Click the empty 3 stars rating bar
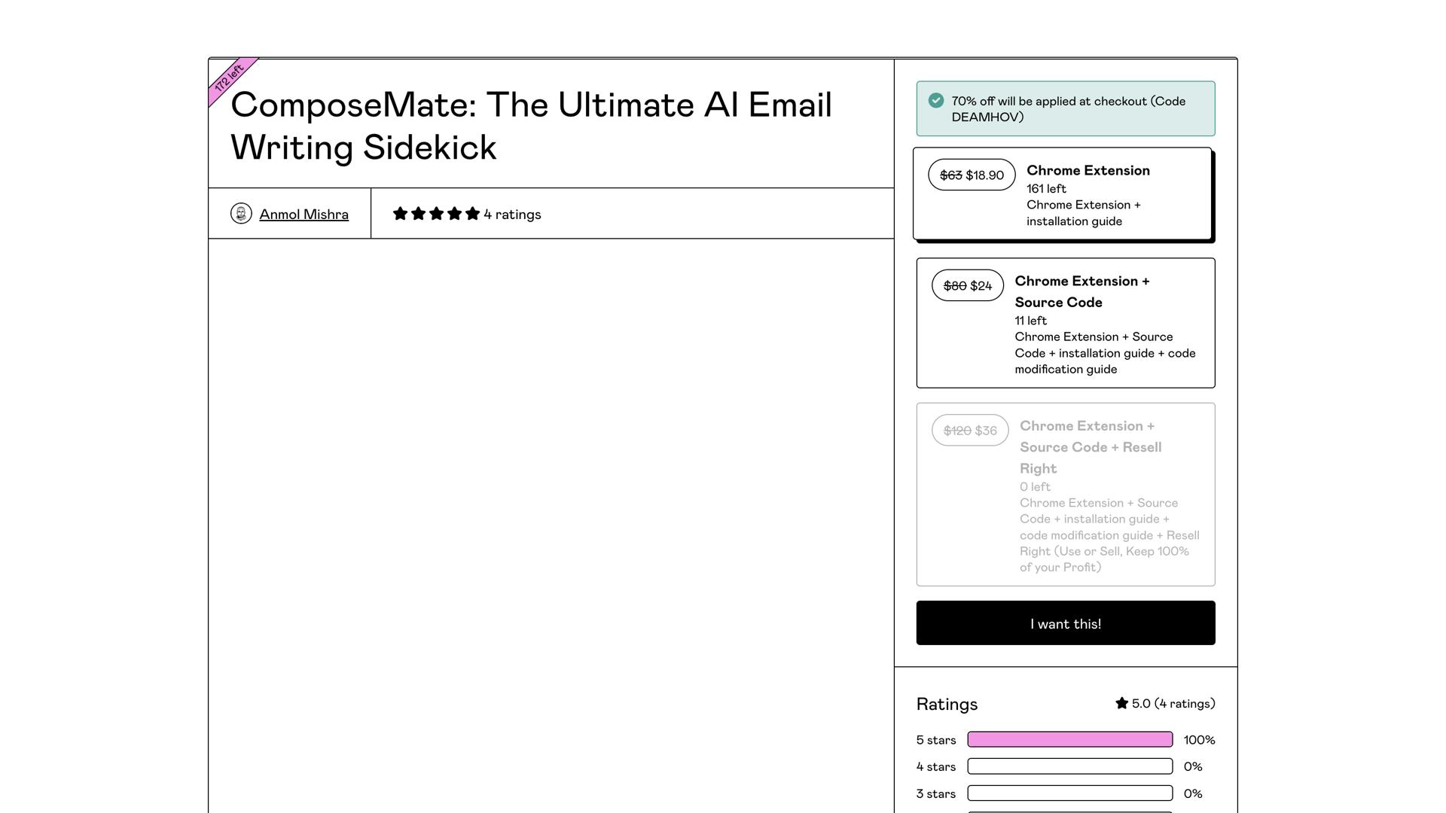 (x=1069, y=793)
